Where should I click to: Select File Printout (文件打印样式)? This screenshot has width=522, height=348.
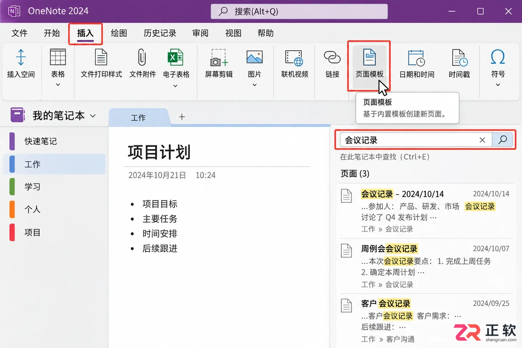101,64
